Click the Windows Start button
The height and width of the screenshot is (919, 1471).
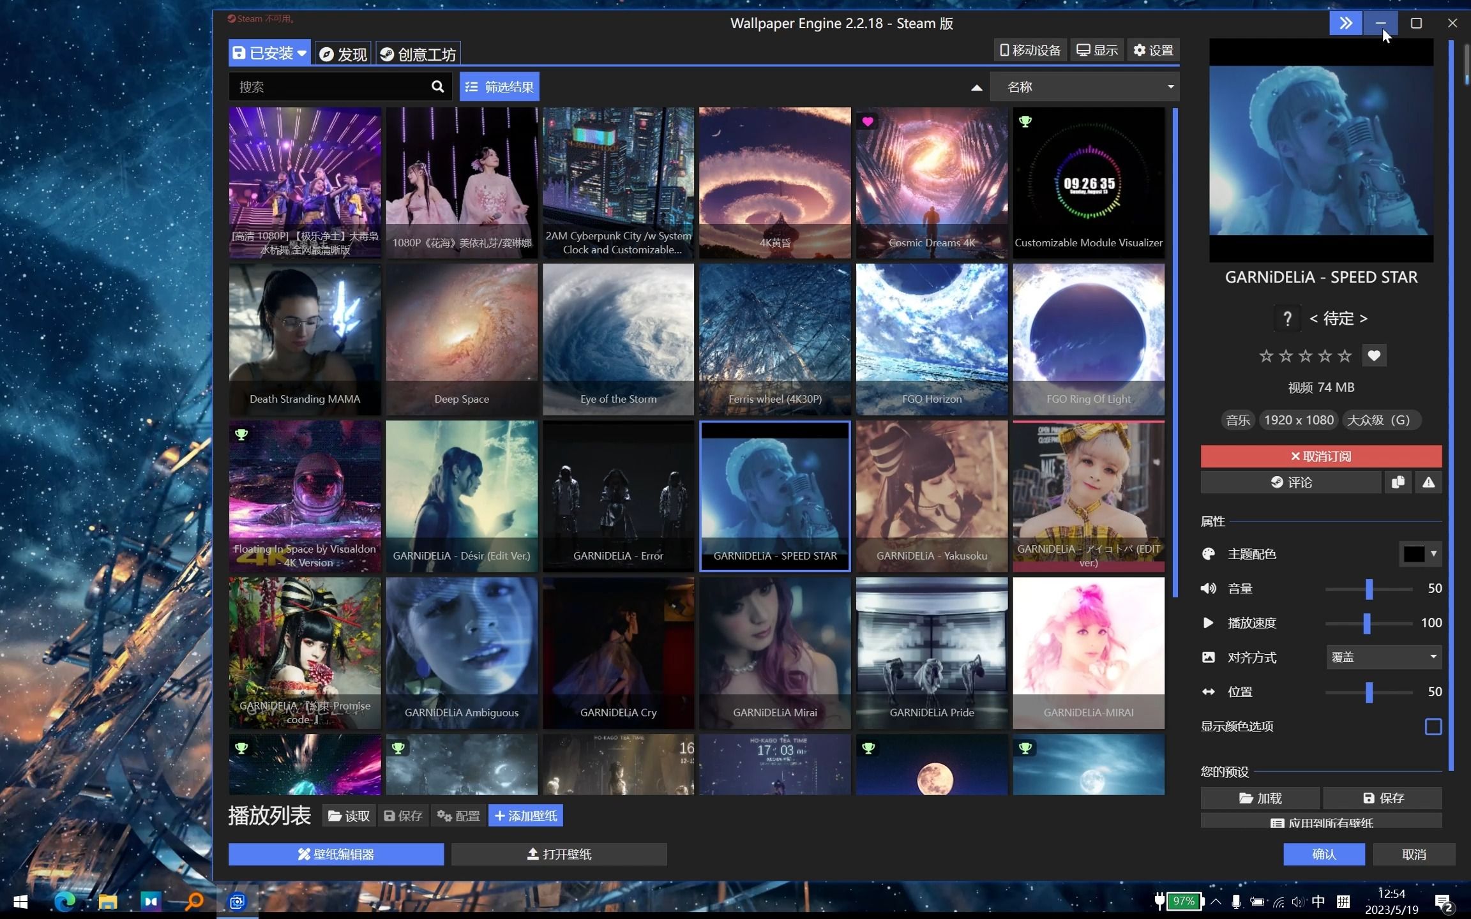click(20, 901)
